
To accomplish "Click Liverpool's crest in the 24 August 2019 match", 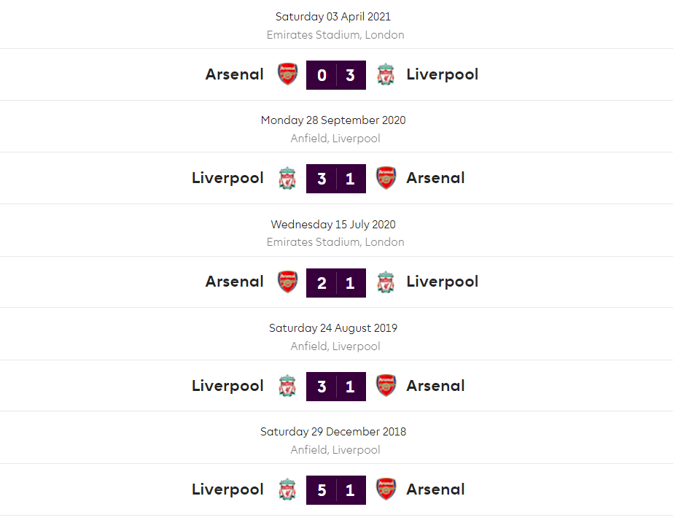I will [x=288, y=386].
